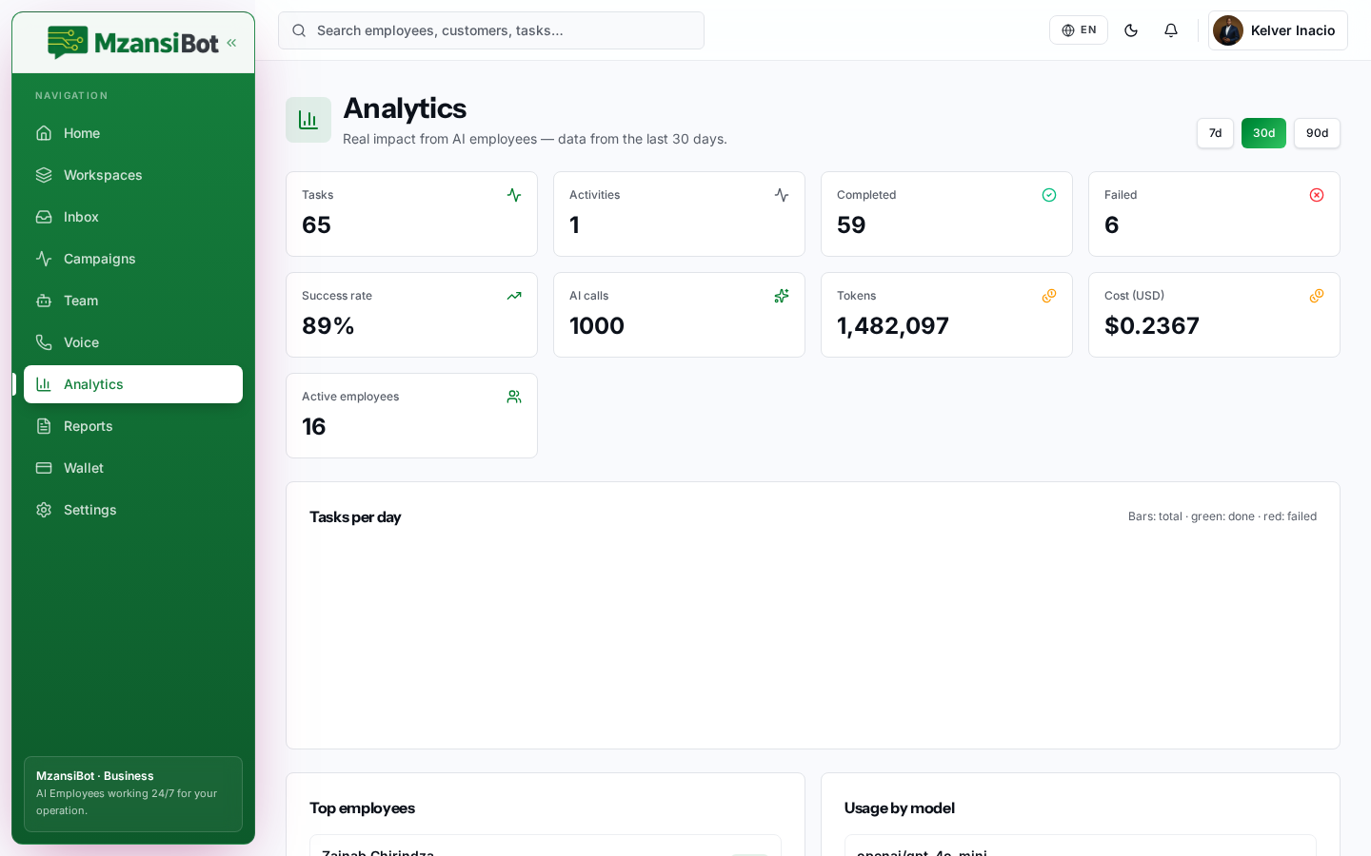Switch range to 7d
This screenshot has height=856, width=1371.
click(x=1215, y=133)
